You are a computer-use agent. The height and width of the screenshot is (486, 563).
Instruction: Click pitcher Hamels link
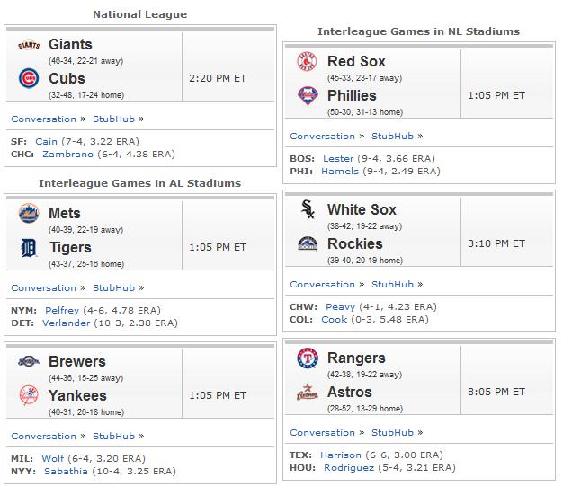340,171
